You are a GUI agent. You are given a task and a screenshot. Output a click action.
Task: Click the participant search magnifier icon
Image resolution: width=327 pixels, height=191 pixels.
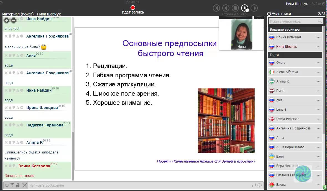coord(320,21)
